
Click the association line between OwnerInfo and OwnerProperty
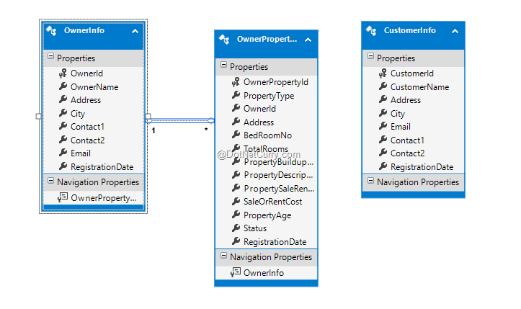coord(180,120)
